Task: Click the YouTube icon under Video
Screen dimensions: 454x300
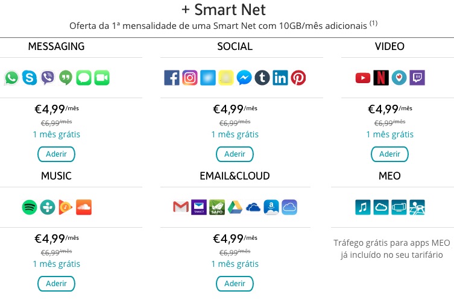Action: pos(362,78)
